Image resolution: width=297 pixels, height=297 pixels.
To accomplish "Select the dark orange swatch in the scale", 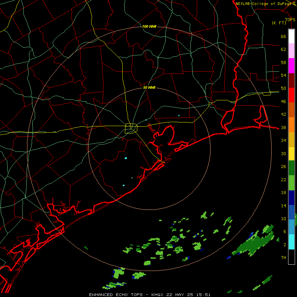I will click(x=291, y=110).
